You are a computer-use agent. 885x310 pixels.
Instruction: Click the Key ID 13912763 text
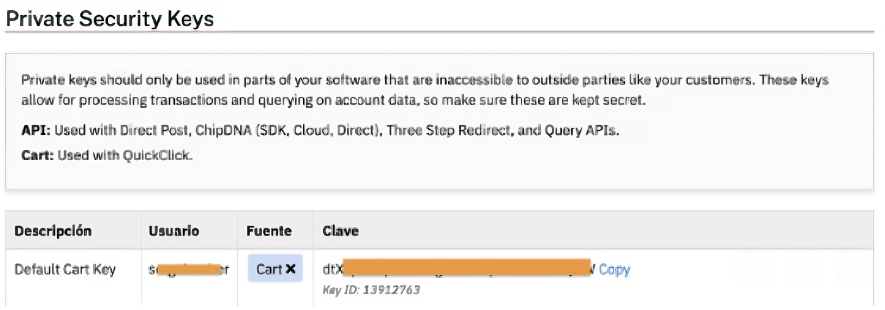tap(371, 290)
